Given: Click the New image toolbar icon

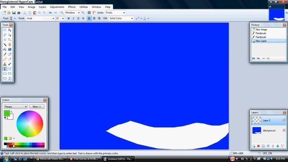Looking at the screenshot, I should 4,13.
